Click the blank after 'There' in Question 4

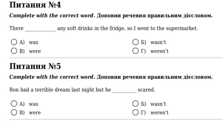tap(40, 29)
